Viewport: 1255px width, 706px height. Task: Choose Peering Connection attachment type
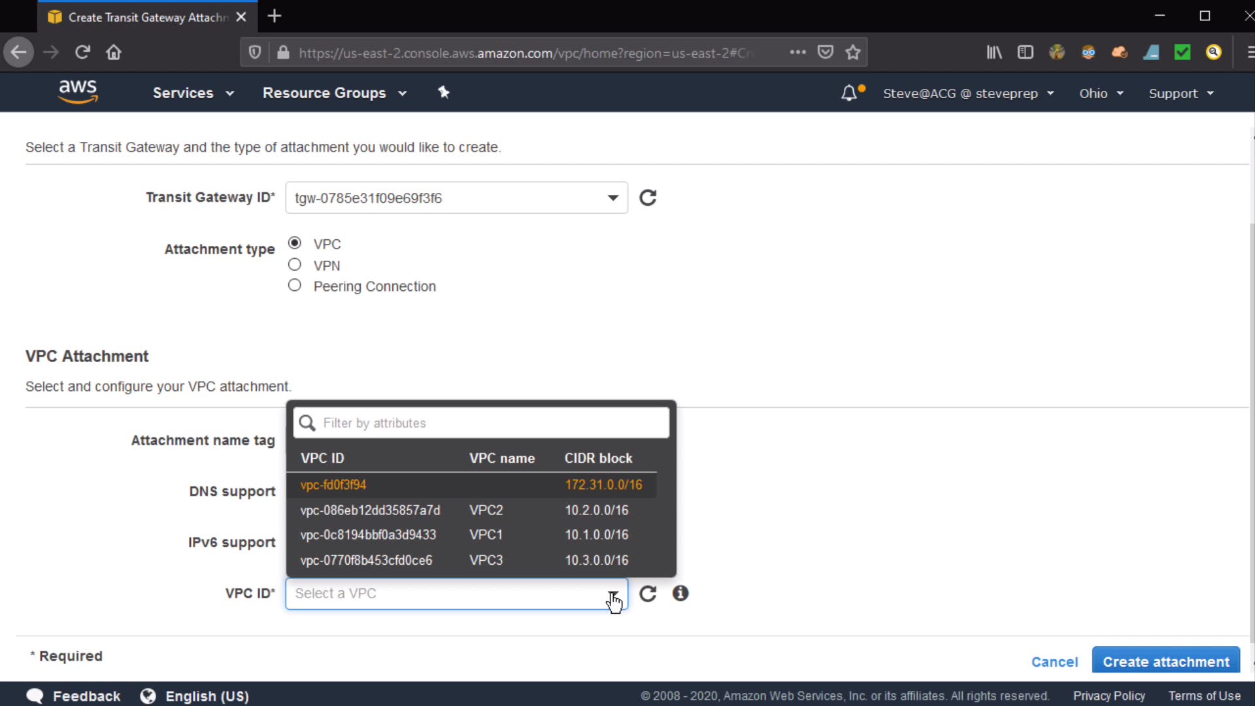(295, 286)
